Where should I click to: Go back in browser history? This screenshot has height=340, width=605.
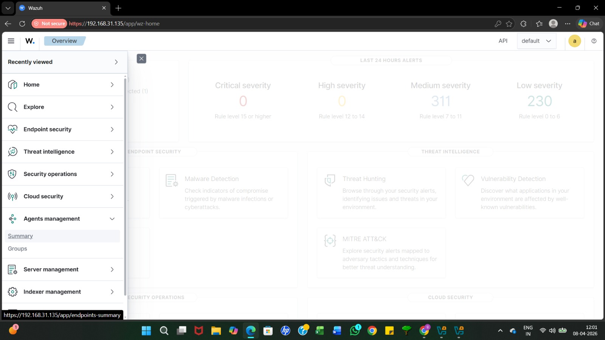[8, 23]
